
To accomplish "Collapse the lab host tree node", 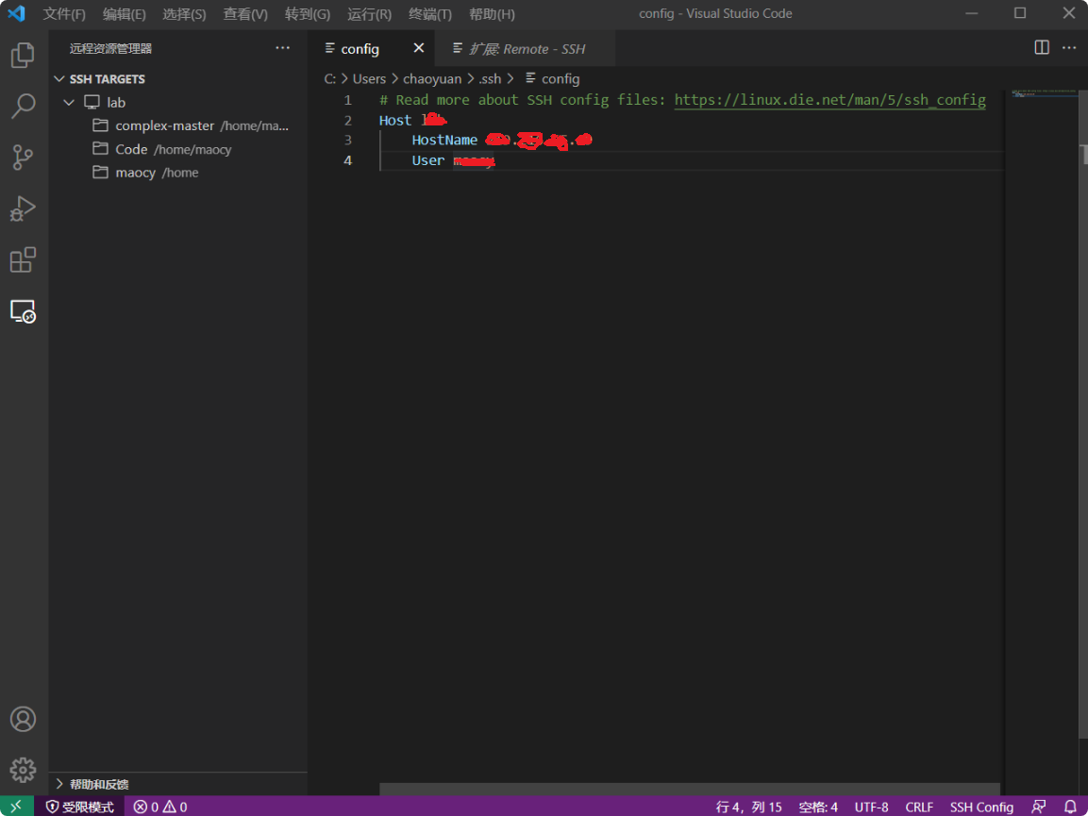I will point(69,103).
